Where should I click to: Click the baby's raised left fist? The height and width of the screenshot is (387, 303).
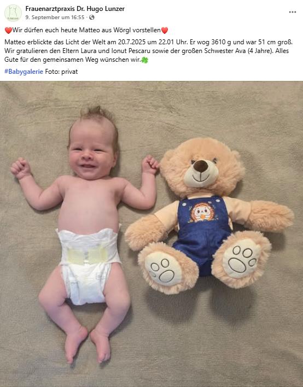(150, 165)
